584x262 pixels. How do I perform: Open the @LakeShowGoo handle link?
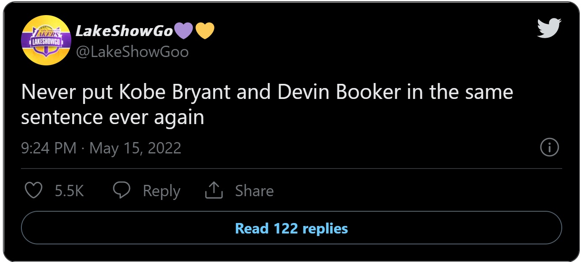coord(132,52)
